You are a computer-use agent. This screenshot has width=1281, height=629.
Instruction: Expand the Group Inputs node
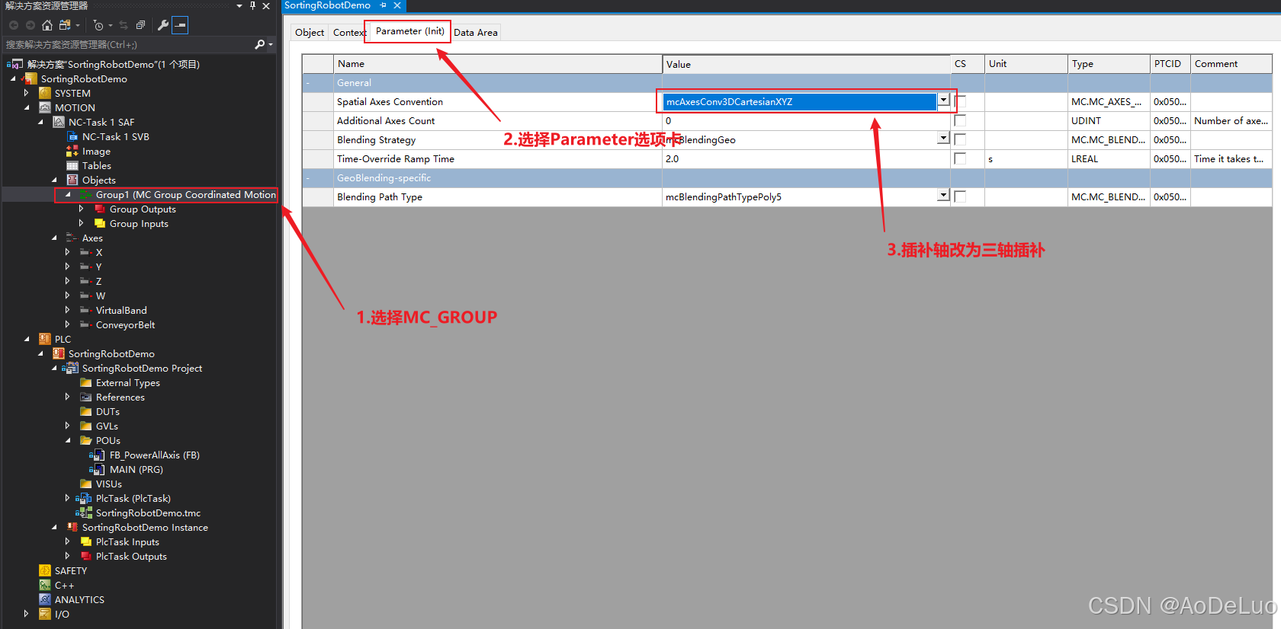click(x=81, y=223)
